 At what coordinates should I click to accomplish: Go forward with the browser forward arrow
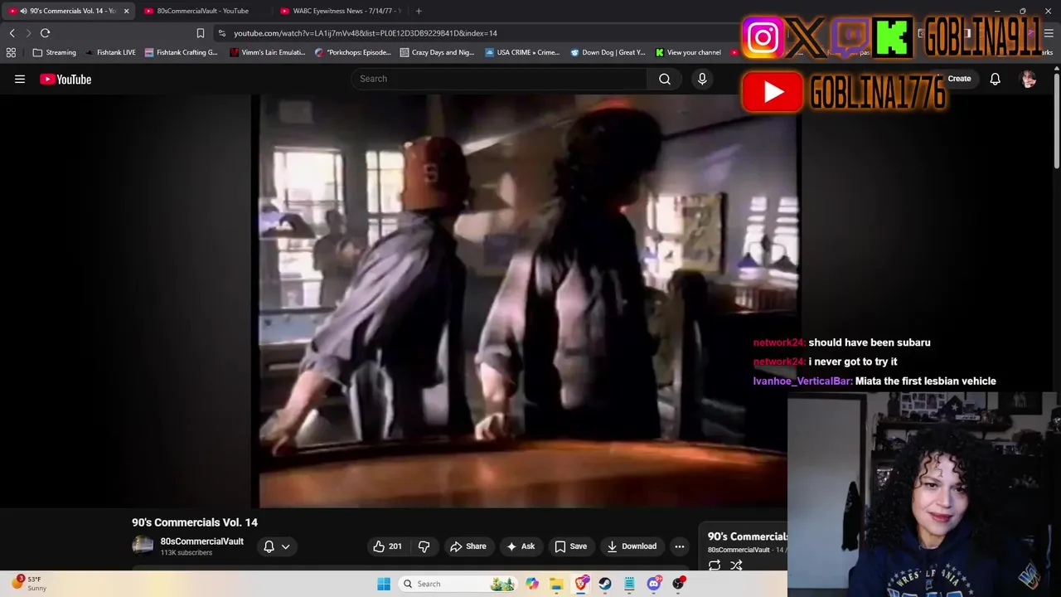tap(27, 33)
